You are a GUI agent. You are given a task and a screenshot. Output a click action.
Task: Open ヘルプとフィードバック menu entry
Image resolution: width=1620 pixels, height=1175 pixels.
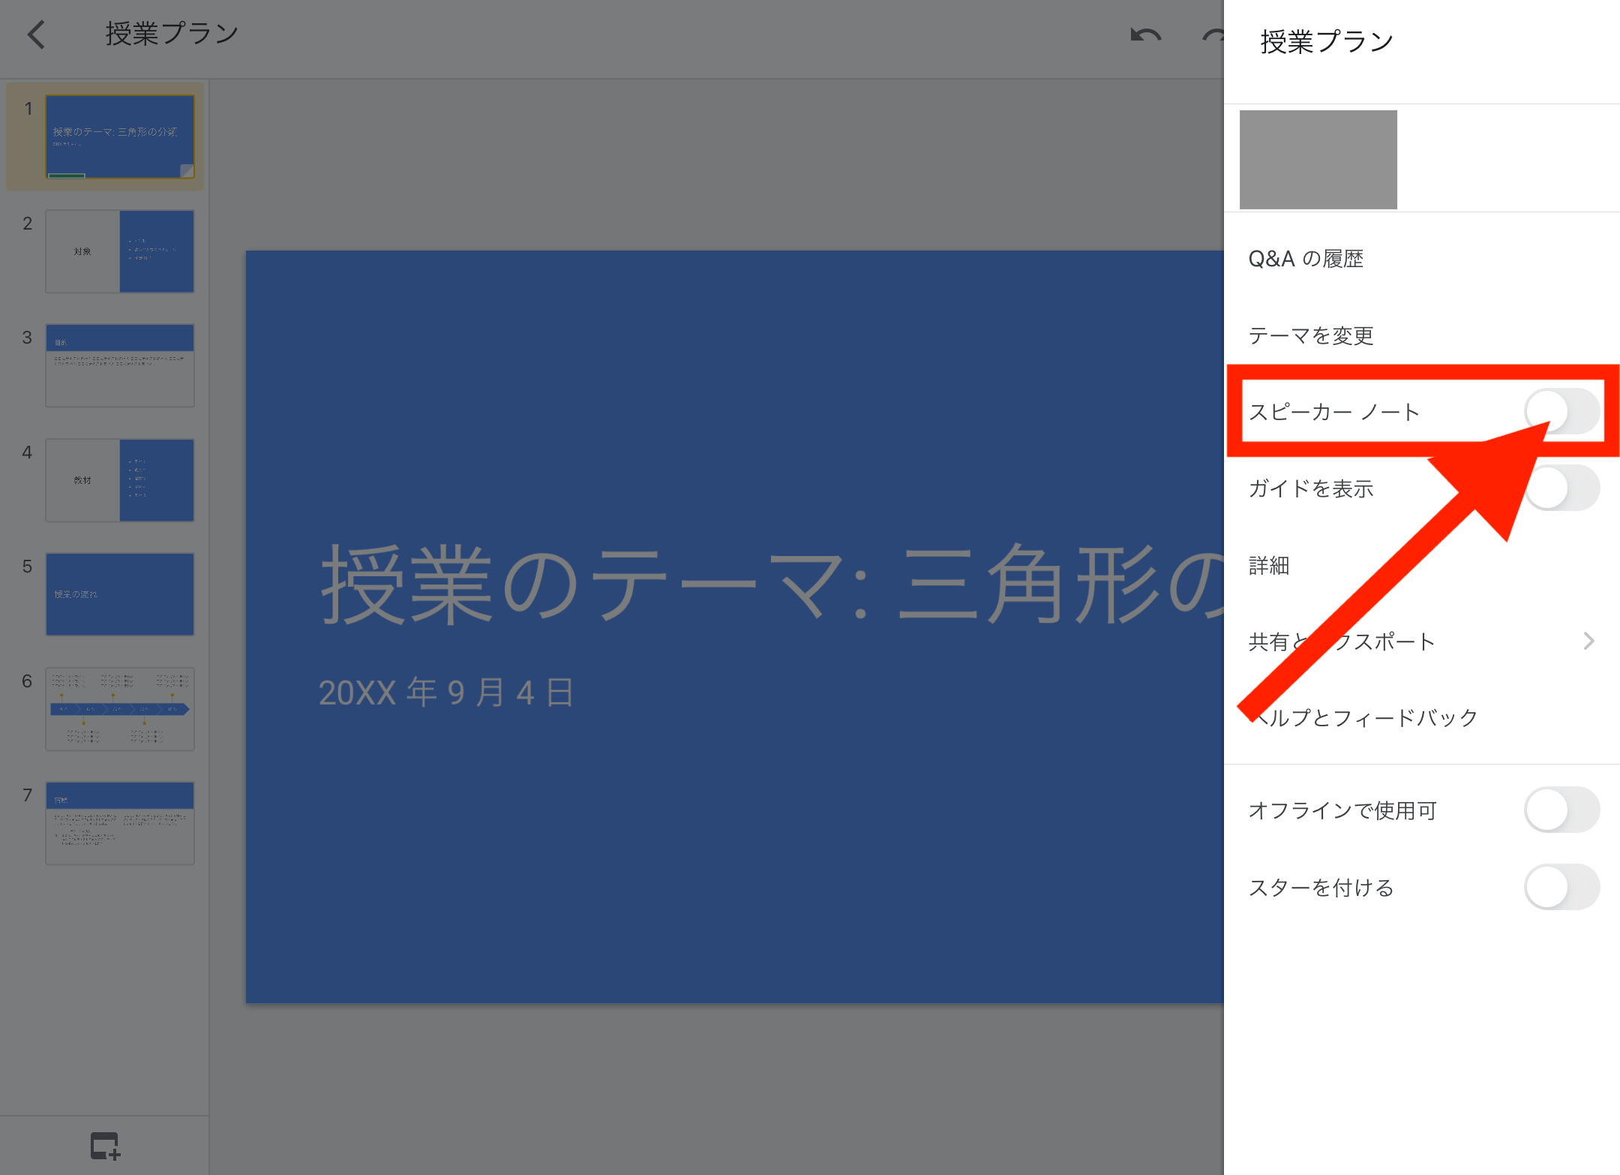point(1422,718)
